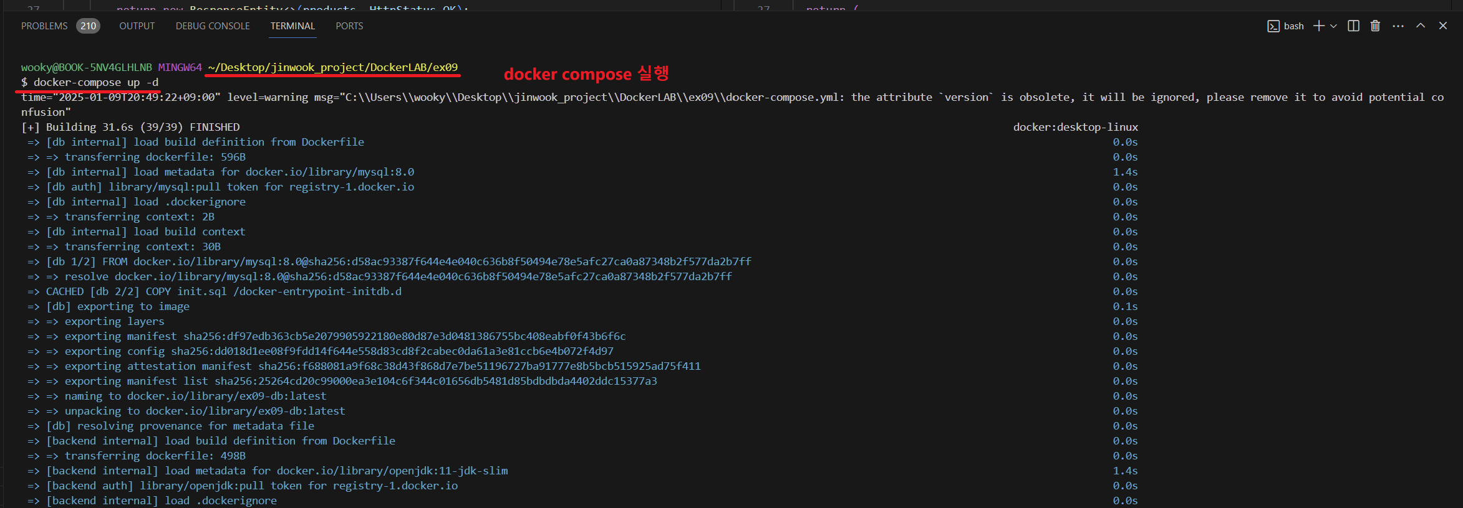Click the exporting manifest list line

(342, 381)
